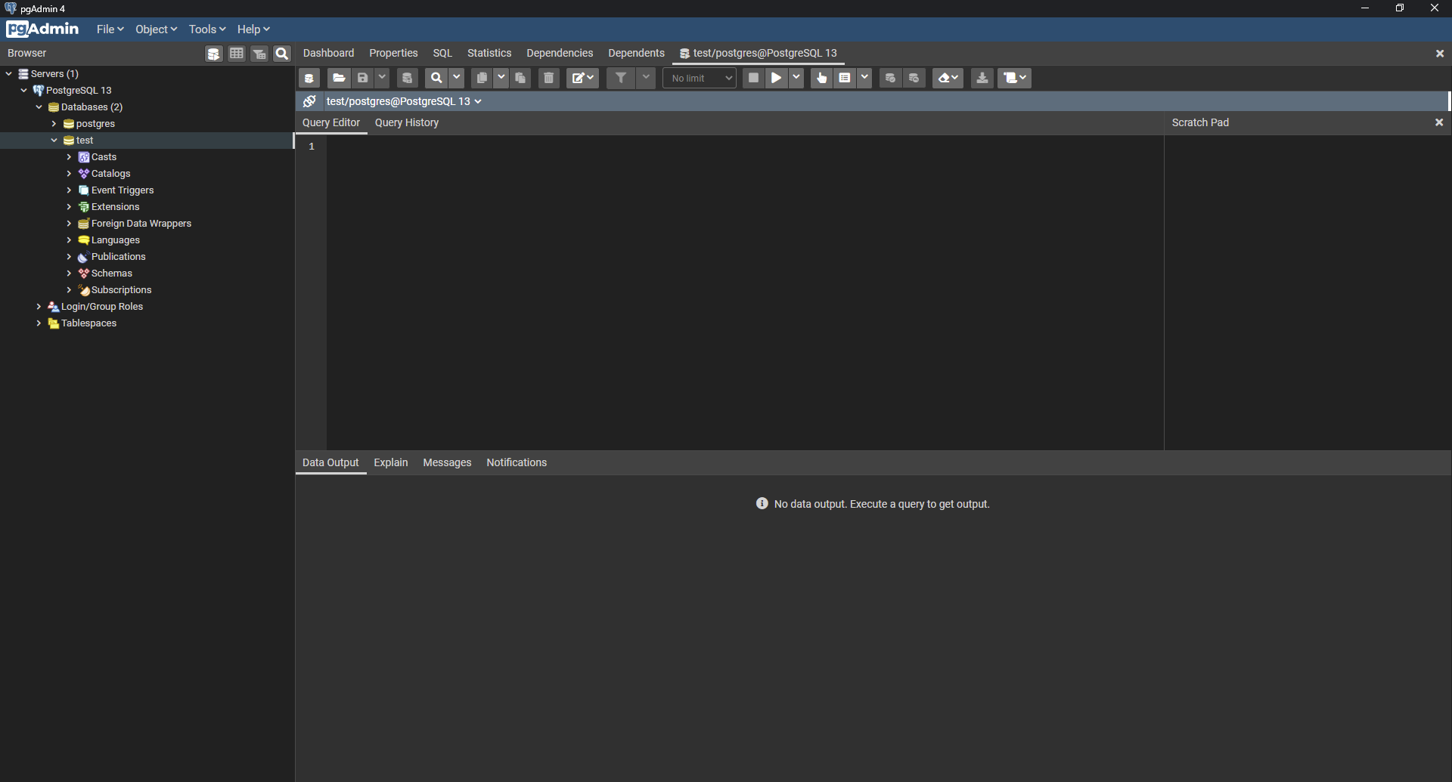Select the Publications tree item
This screenshot has width=1452, height=782.
pos(118,257)
